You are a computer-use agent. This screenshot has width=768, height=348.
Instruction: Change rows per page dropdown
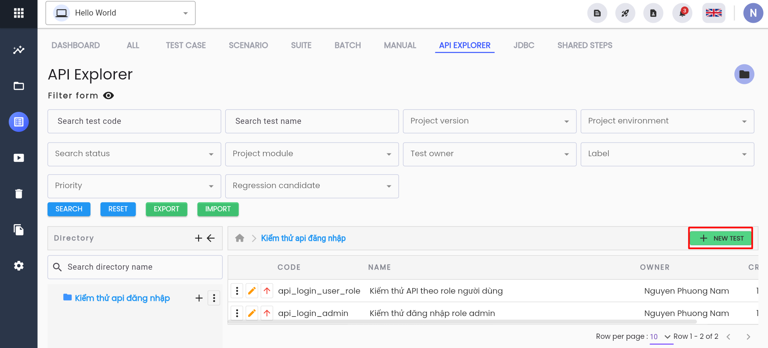coord(661,337)
